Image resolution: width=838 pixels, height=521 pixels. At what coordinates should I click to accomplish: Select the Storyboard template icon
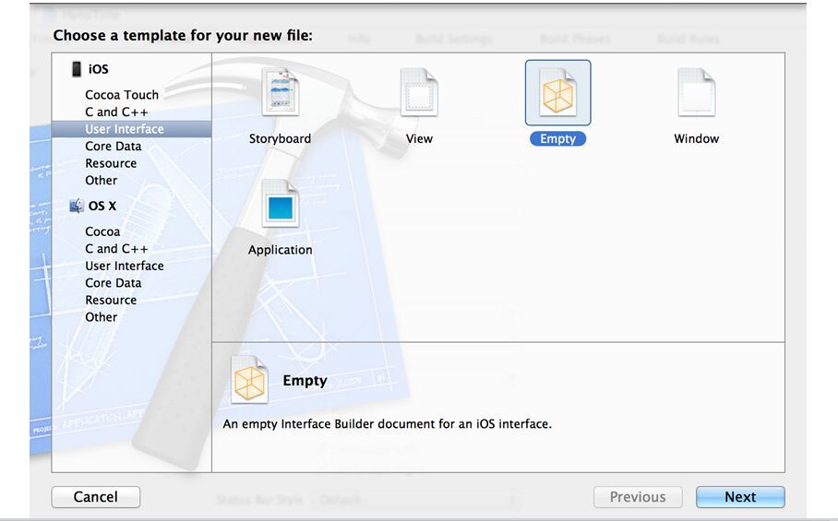[280, 92]
